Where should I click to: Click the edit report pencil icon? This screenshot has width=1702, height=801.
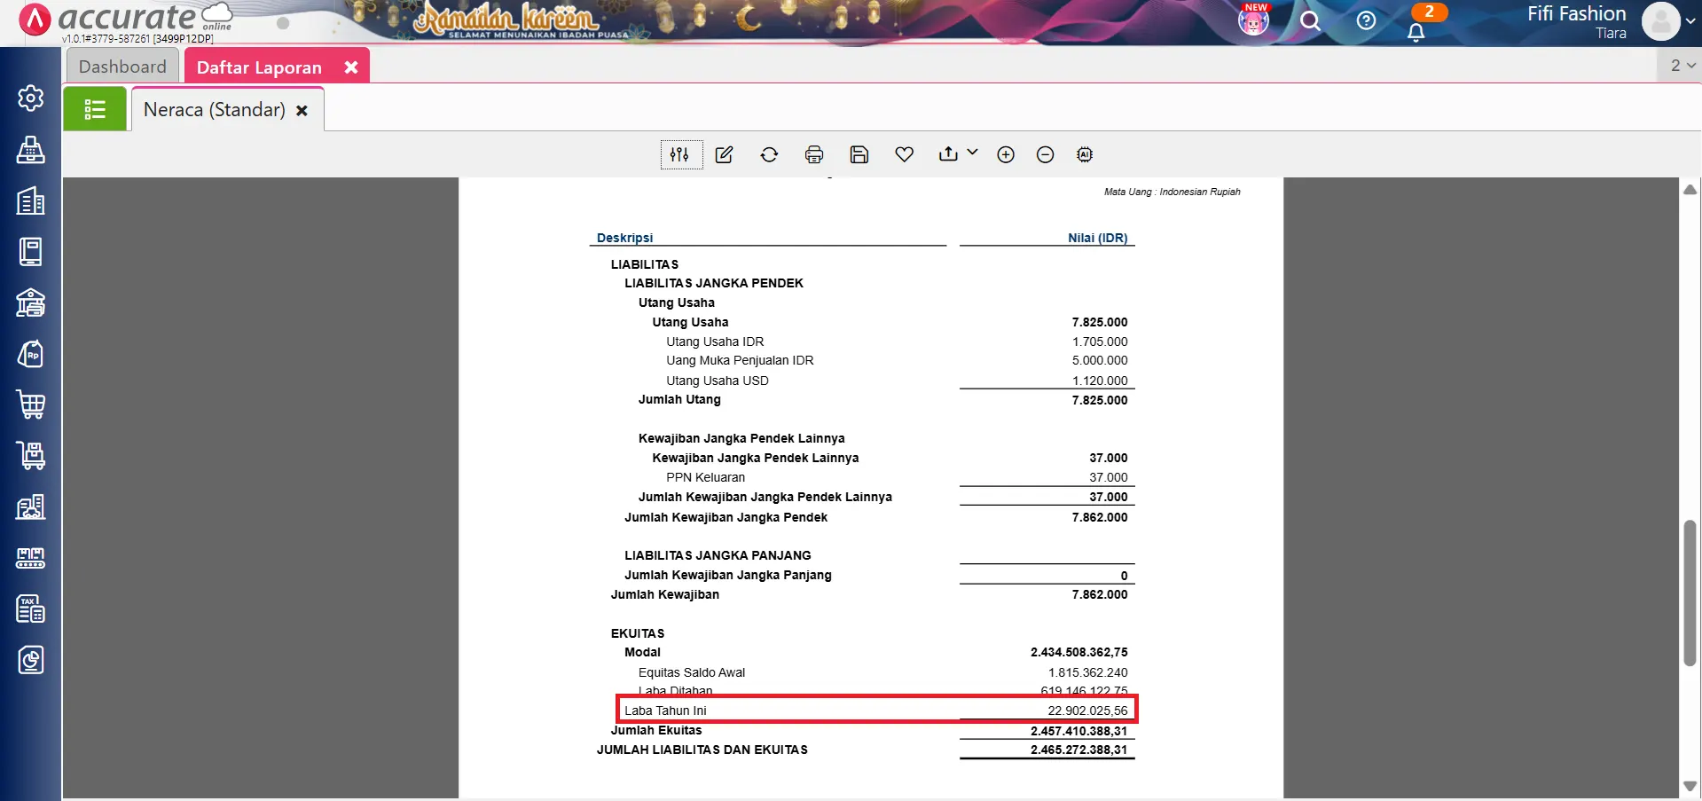click(724, 154)
